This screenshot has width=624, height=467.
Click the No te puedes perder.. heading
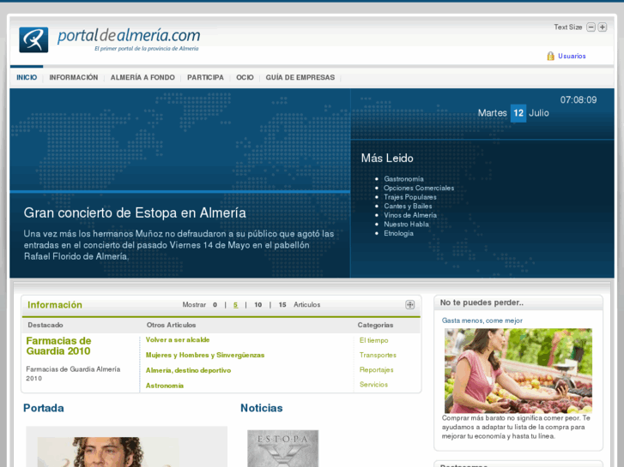tap(482, 302)
